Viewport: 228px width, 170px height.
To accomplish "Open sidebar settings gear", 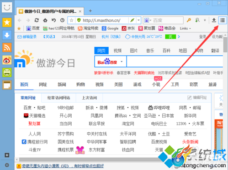I will (7, 165).
